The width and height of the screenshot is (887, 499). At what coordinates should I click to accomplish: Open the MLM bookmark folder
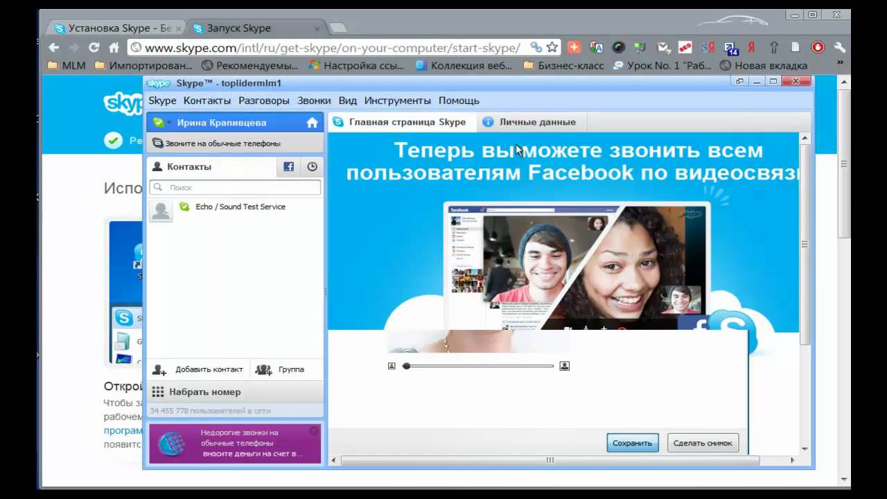pyautogui.click(x=67, y=66)
